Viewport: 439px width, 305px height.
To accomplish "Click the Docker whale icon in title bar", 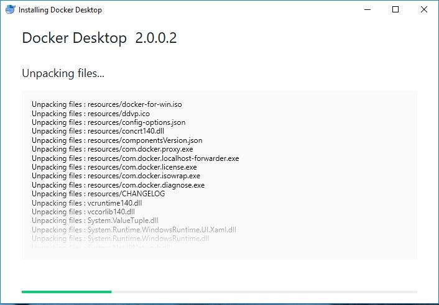I will (11, 9).
